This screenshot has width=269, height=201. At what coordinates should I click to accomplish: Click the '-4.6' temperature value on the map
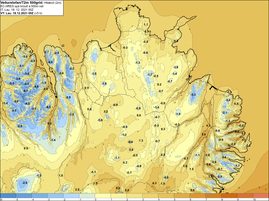(36, 87)
